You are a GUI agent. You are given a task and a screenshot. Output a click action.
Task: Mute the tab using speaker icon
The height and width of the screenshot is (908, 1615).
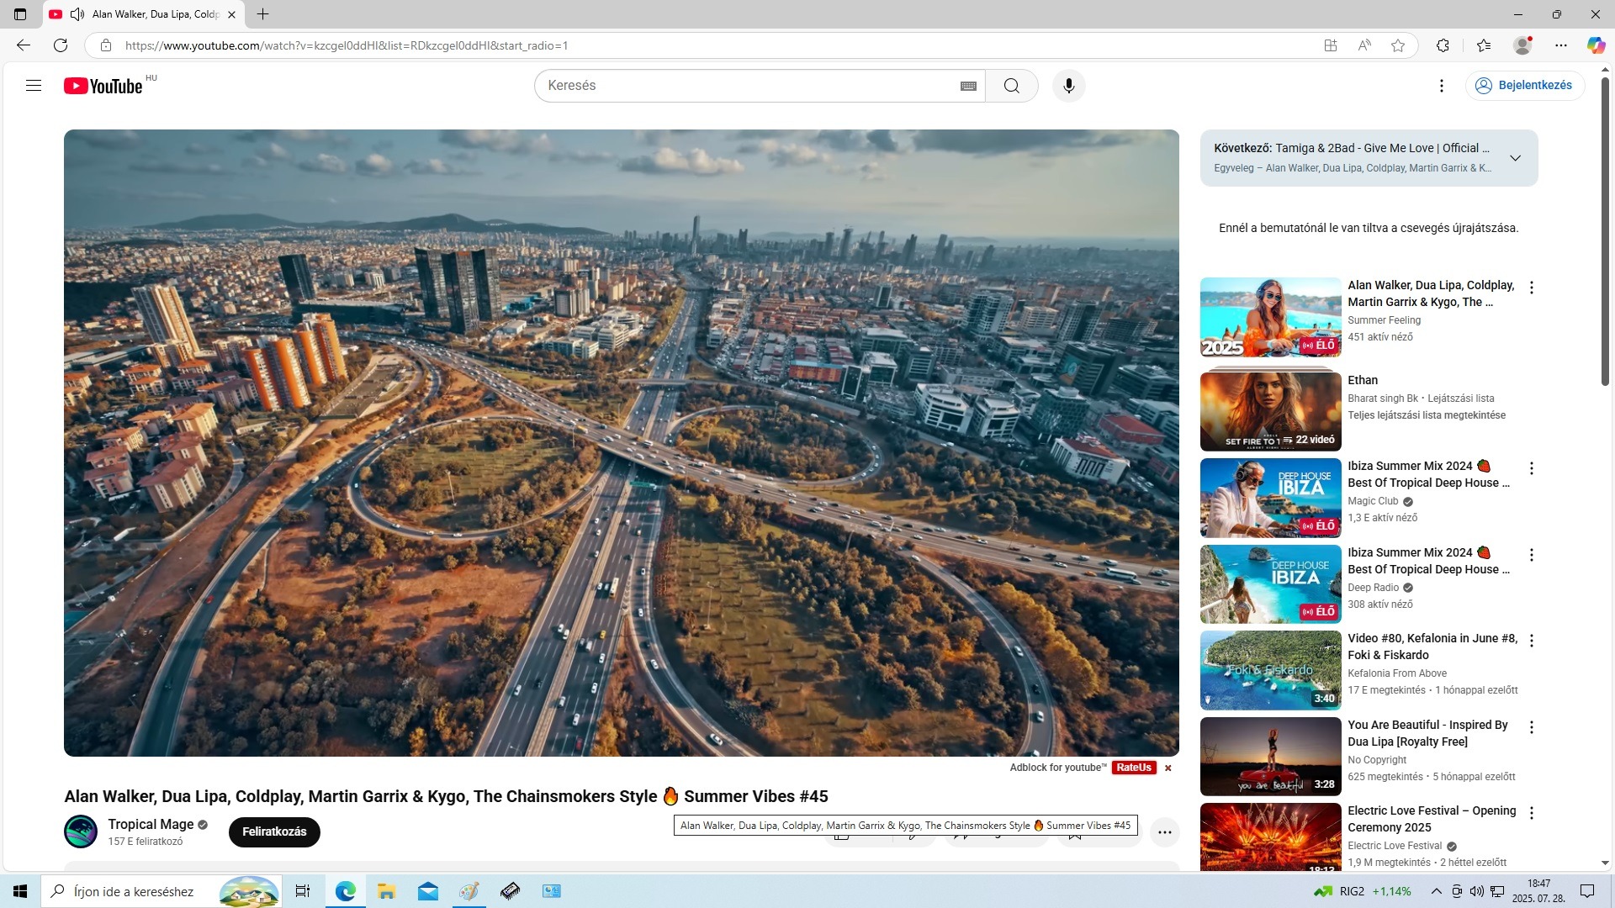77,14
